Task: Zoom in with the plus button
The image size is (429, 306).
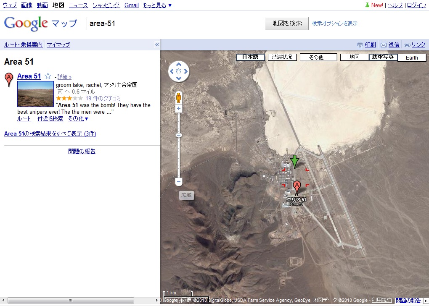Action: click(179, 108)
